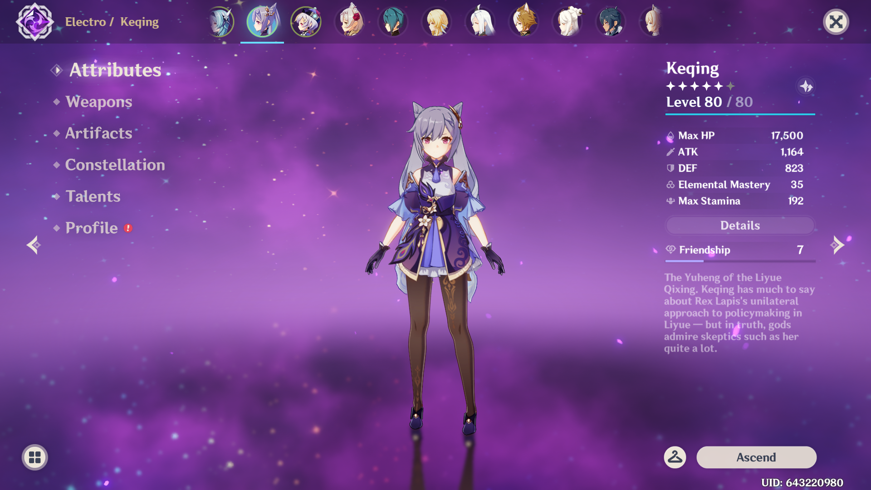Image resolution: width=871 pixels, height=490 pixels.
Task: Click sparkle icon beside Keqing's star rating
Action: (806, 86)
